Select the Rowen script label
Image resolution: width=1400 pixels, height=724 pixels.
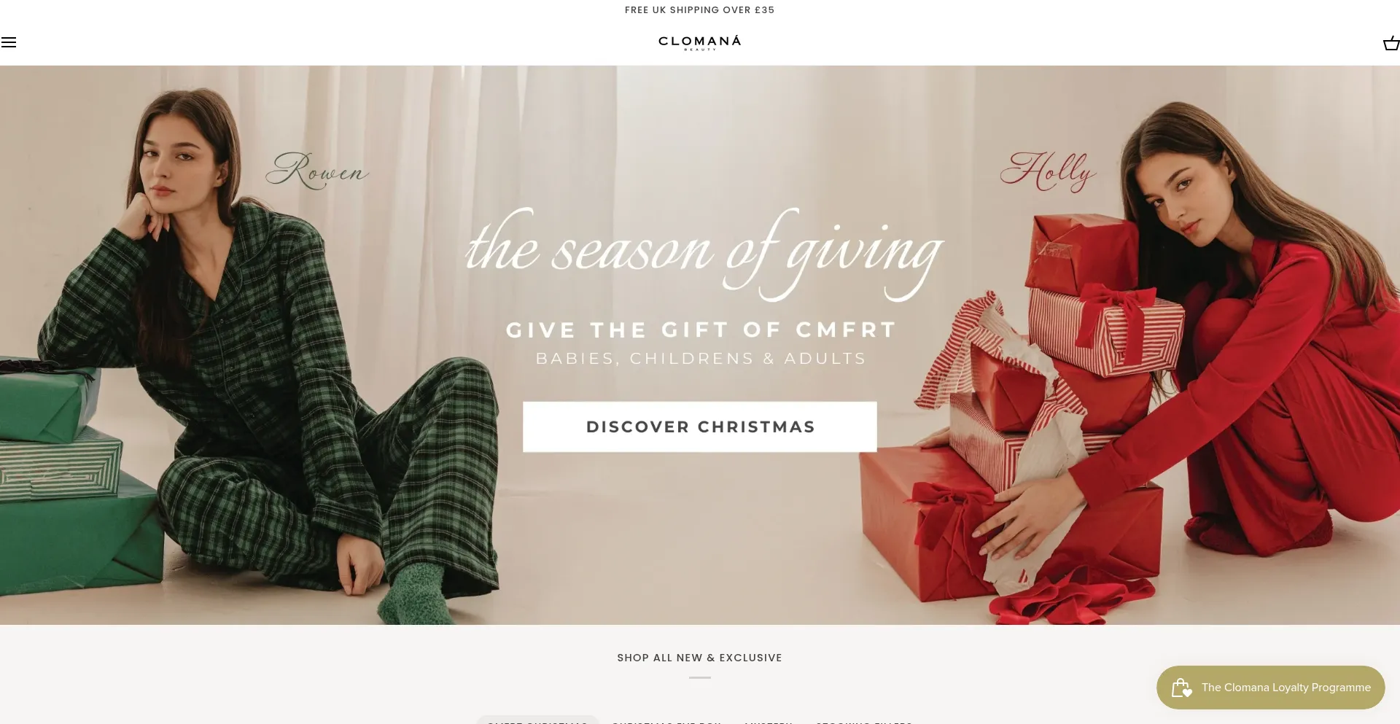coord(317,171)
